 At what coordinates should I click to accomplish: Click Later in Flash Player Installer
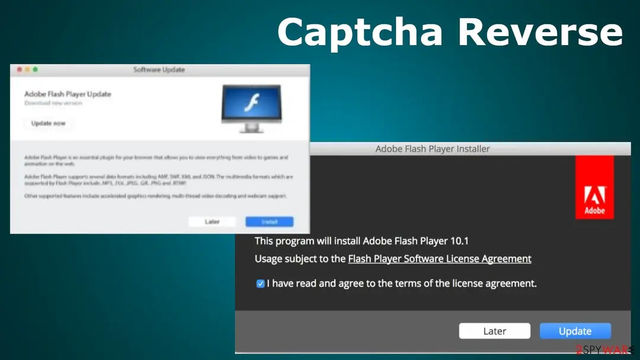point(495,331)
